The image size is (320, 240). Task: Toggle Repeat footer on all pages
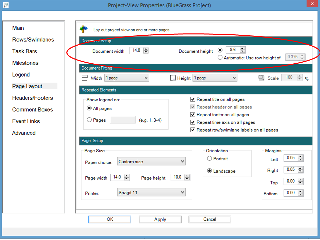point(193,114)
